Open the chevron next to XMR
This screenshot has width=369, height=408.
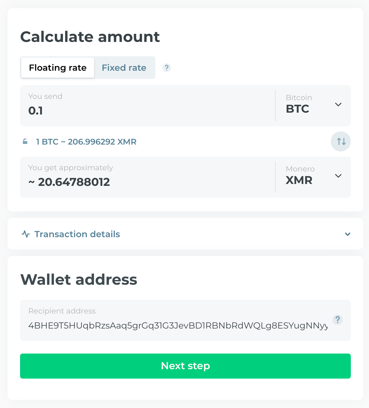pyautogui.click(x=338, y=176)
